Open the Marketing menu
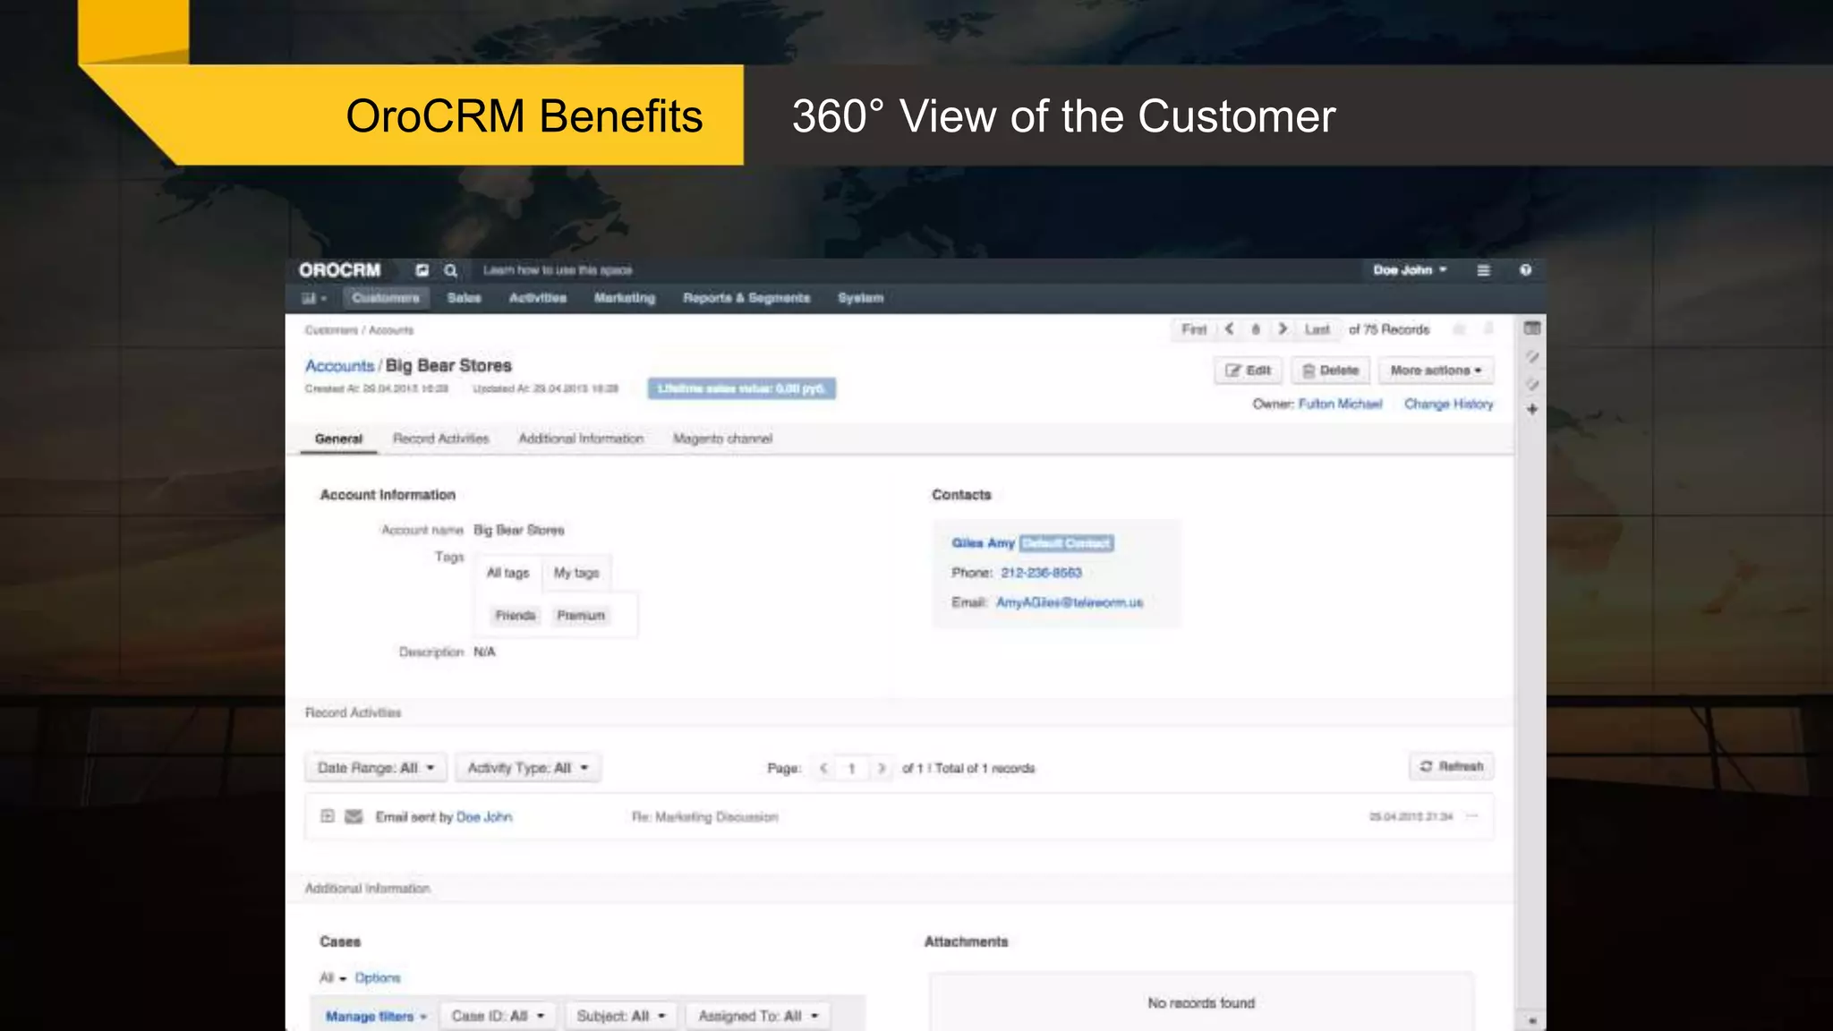The height and width of the screenshot is (1031, 1833). 625,298
